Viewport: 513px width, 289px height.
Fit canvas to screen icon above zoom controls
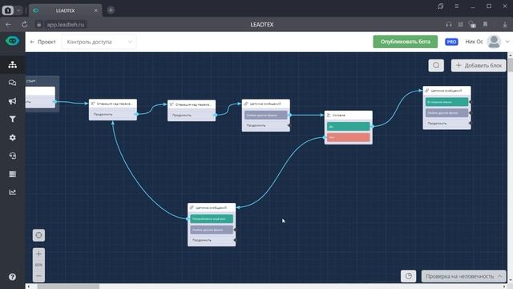pos(38,235)
